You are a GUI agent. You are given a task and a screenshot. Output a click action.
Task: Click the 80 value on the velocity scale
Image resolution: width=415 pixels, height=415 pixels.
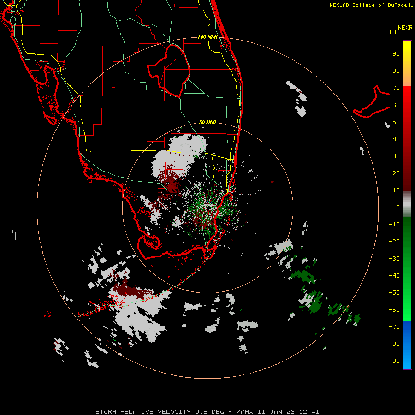396,71
